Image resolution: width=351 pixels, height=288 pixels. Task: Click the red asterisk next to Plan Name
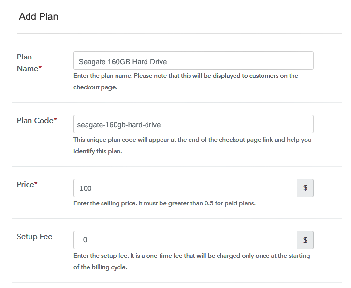(x=40, y=69)
